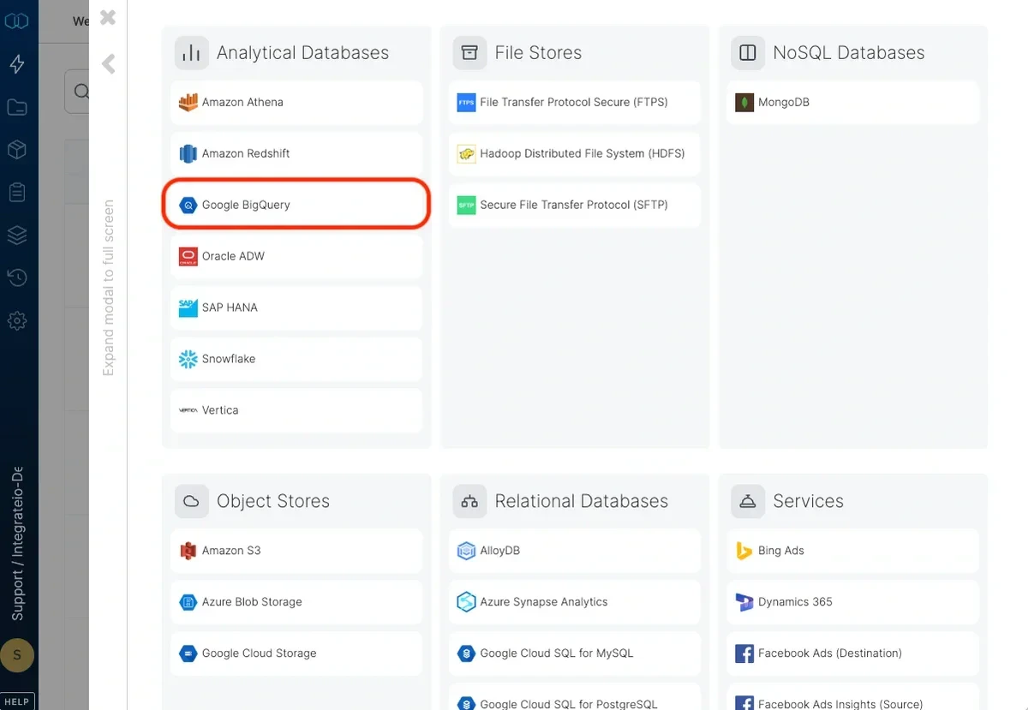
Task: Click the Services category header icon
Action: [x=747, y=501]
